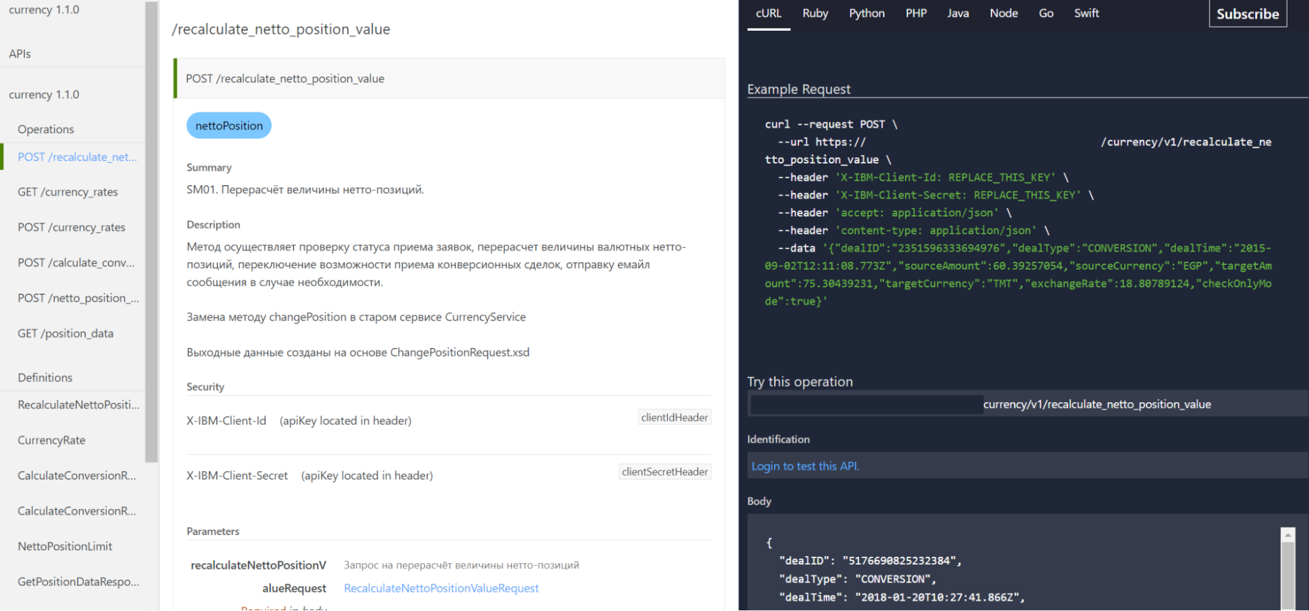Select POST /currency_rates operation
The width and height of the screenshot is (1309, 611).
tap(73, 228)
